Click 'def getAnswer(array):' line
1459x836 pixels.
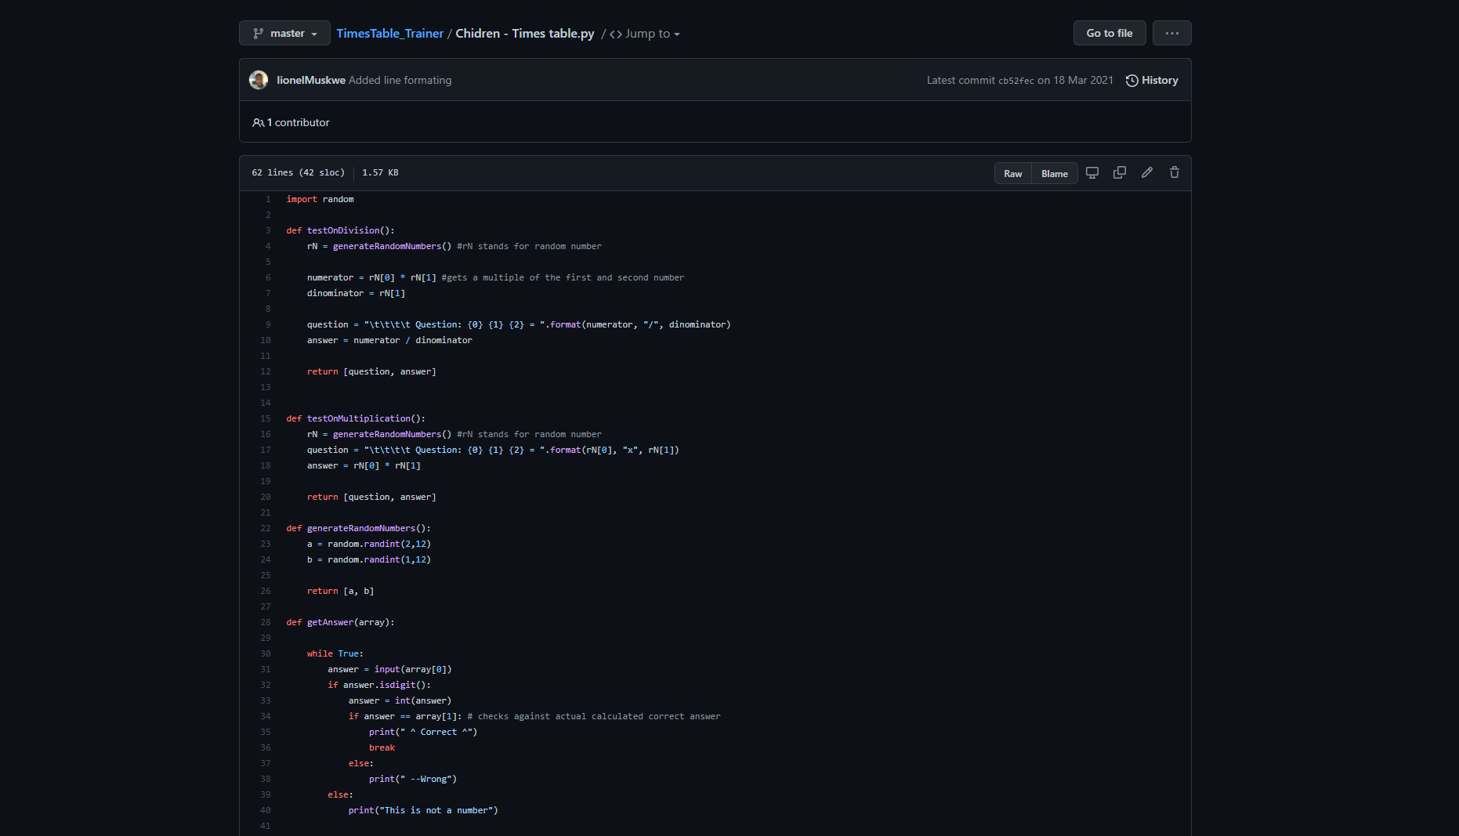click(340, 622)
